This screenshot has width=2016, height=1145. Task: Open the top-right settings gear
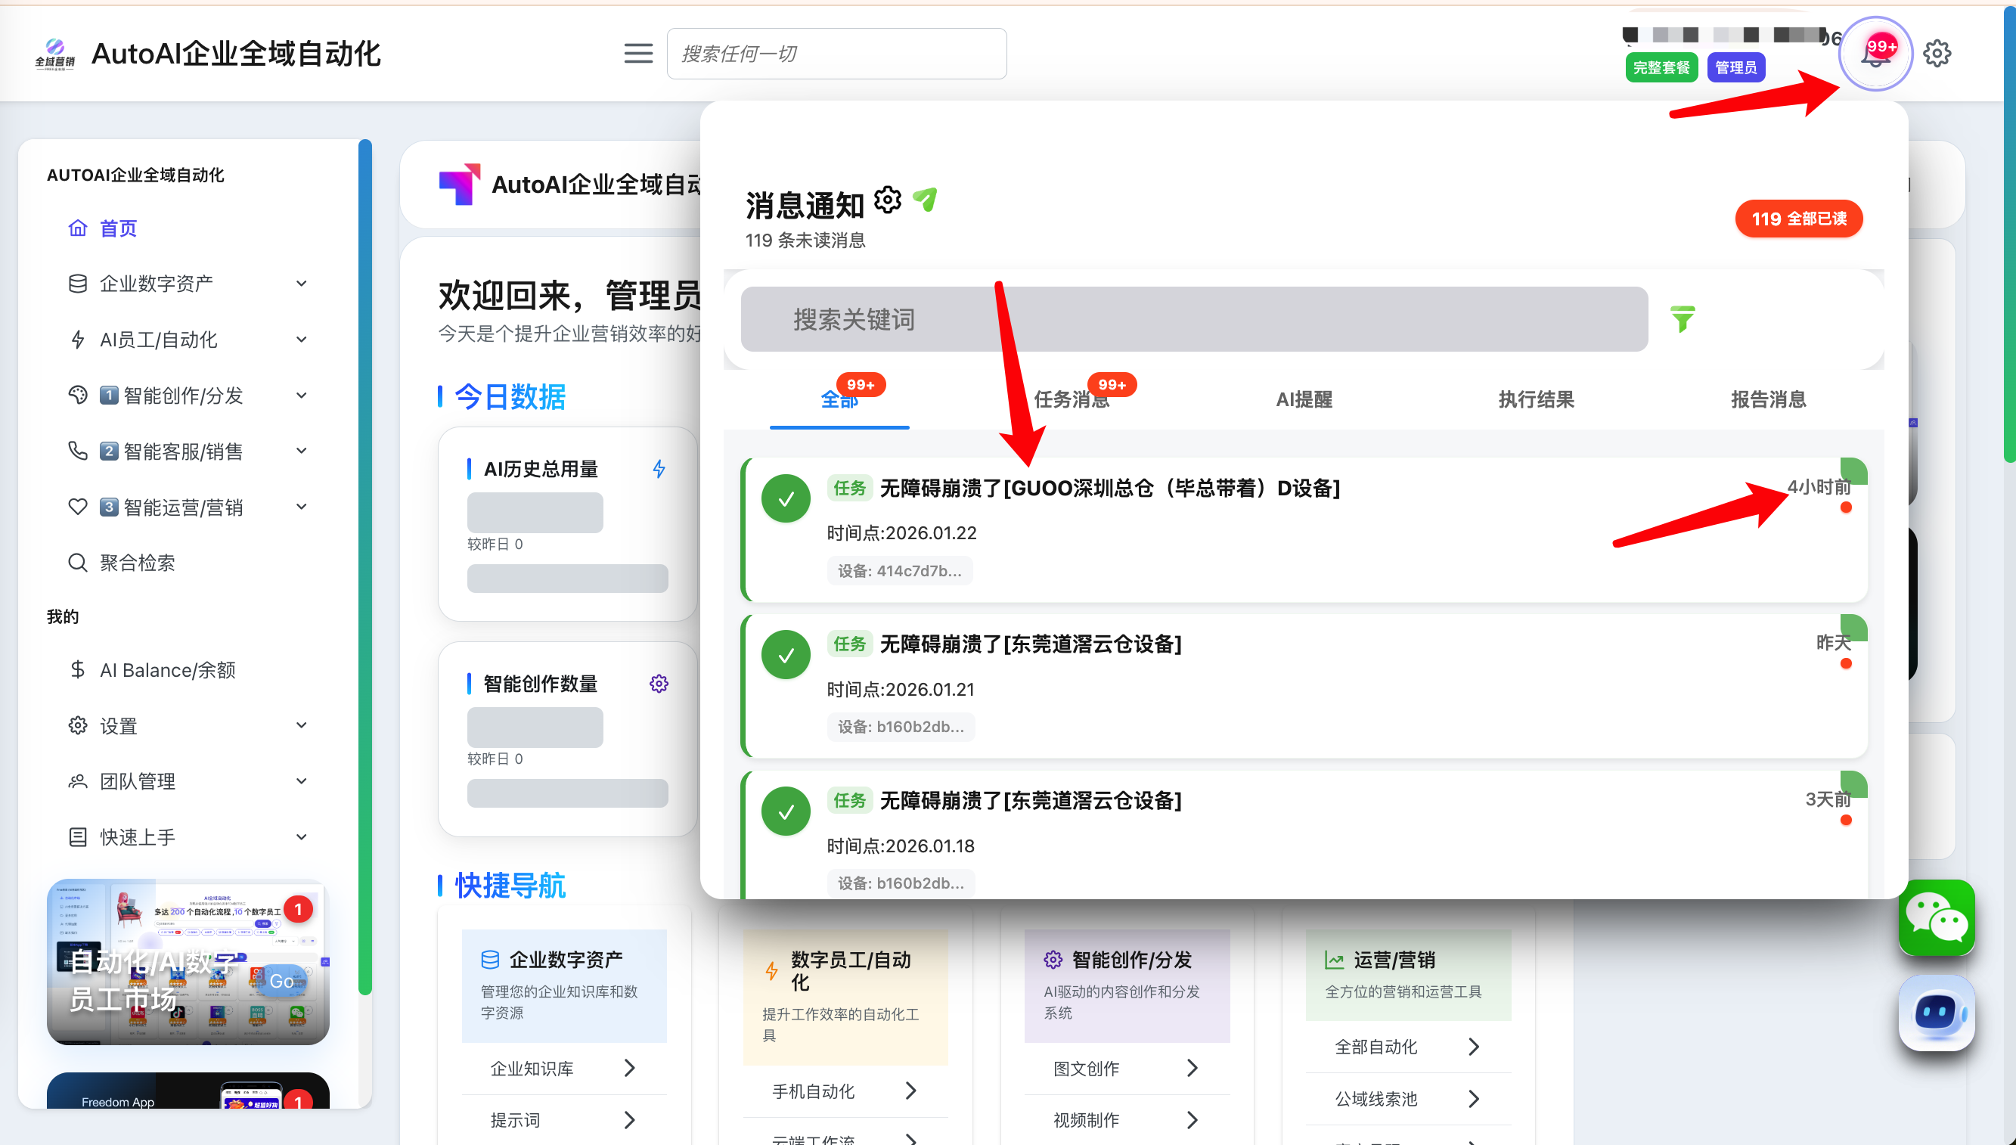coord(1937,54)
